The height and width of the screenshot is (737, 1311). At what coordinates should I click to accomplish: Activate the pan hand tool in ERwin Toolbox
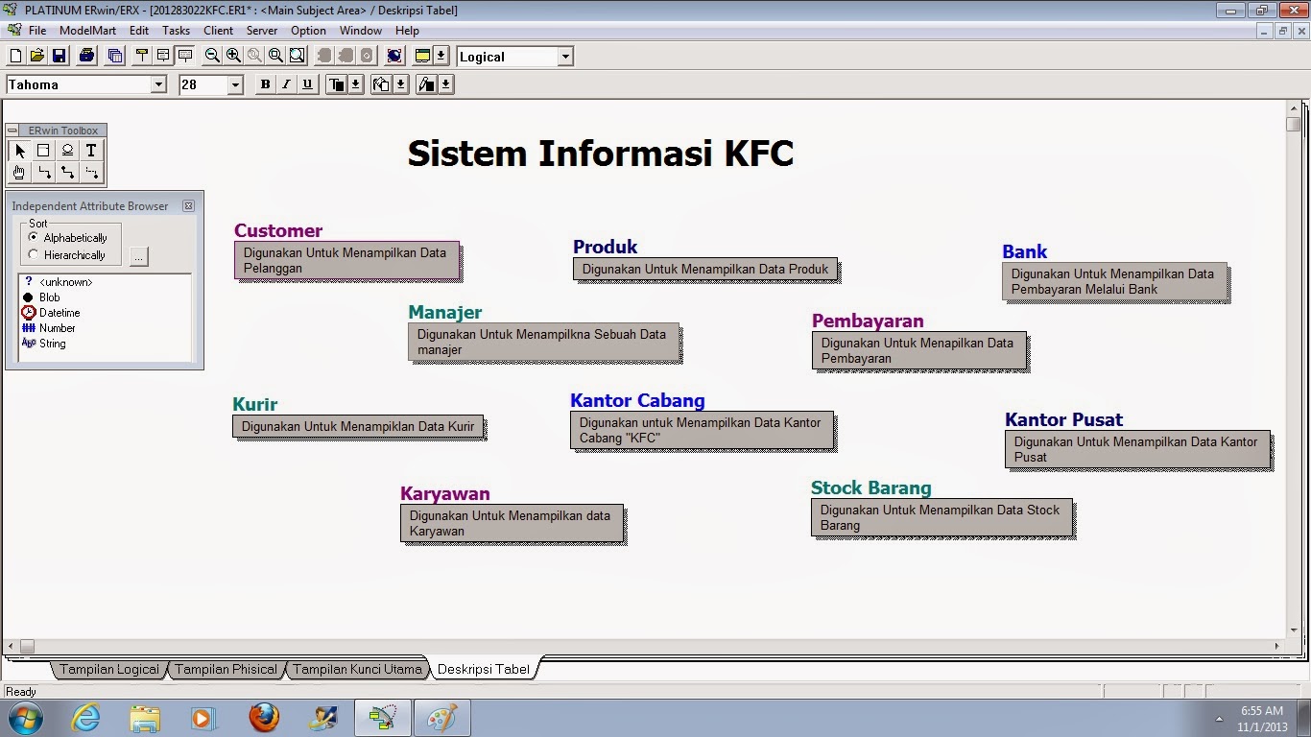19,172
